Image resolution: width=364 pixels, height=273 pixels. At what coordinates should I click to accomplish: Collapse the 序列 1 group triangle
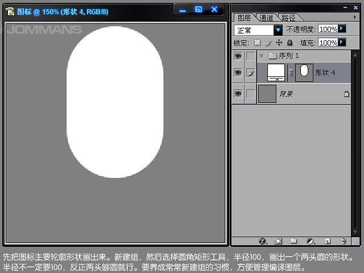(262, 56)
